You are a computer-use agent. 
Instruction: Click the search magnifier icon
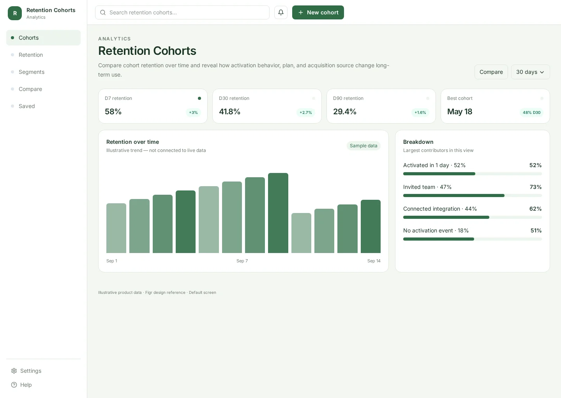click(x=103, y=12)
